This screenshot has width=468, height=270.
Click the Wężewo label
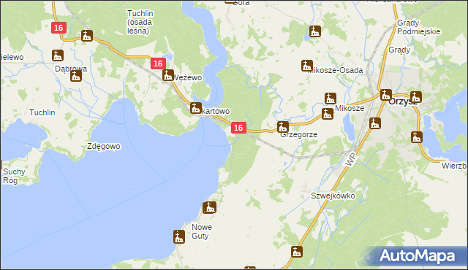click(187, 77)
